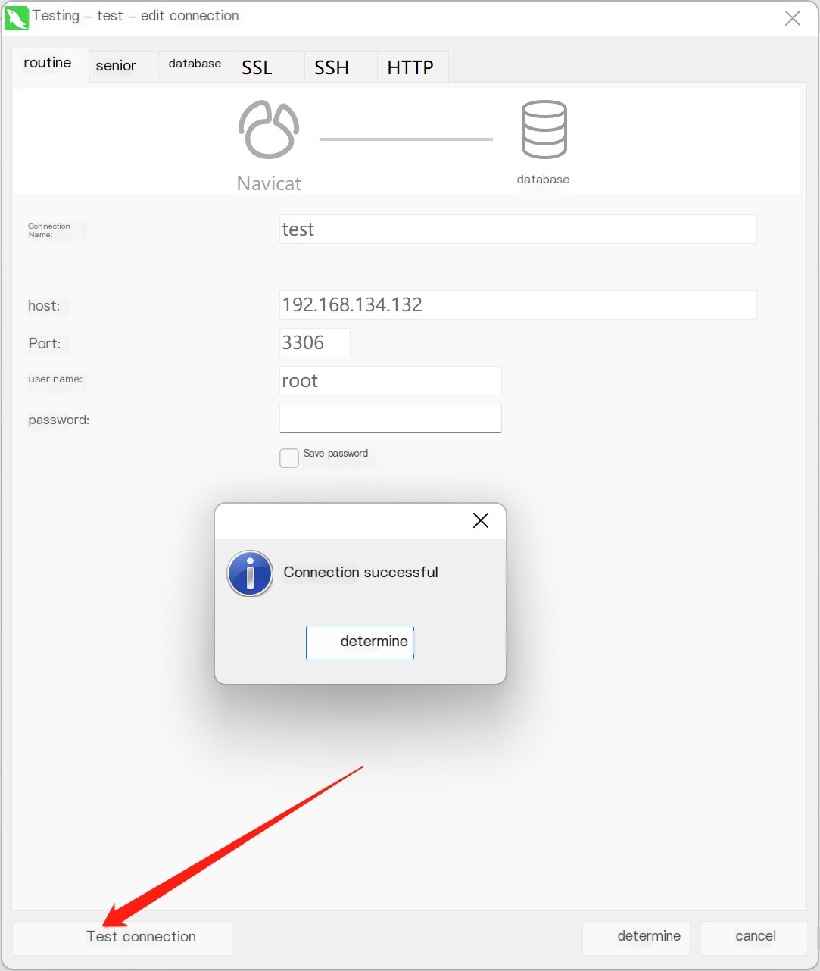Switch to the SSH tab
Screen dimensions: 820x971
341,66
